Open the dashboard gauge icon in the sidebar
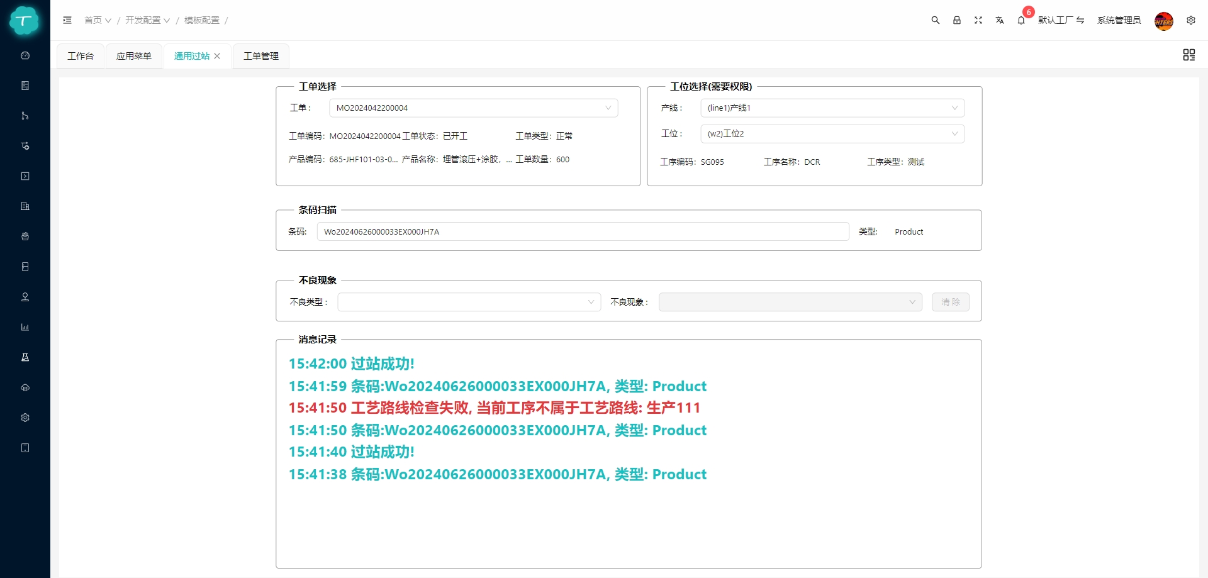This screenshot has width=1208, height=578. pos(25,55)
